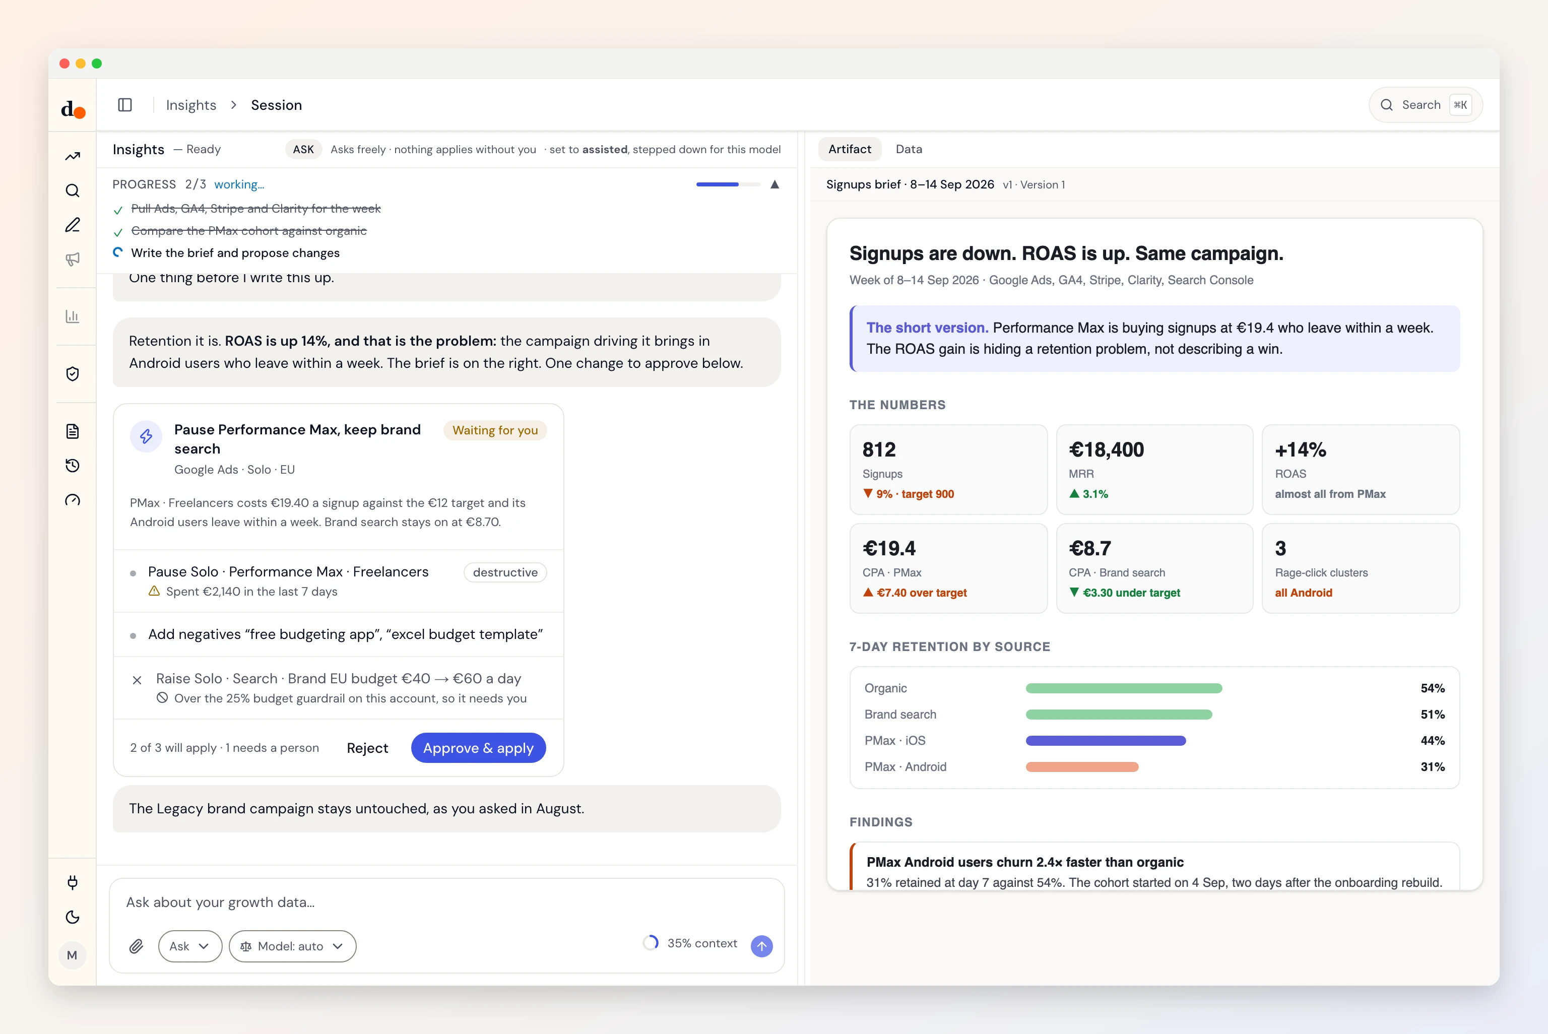The height and width of the screenshot is (1034, 1548).
Task: Click the blocked icon by budget guardrail
Action: (162, 698)
